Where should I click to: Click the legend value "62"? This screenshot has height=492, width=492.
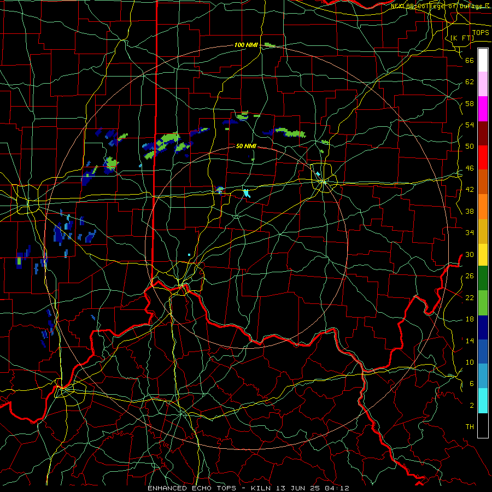tap(470, 82)
